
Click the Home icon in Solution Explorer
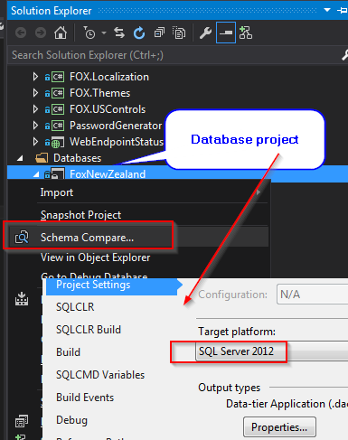point(61,33)
